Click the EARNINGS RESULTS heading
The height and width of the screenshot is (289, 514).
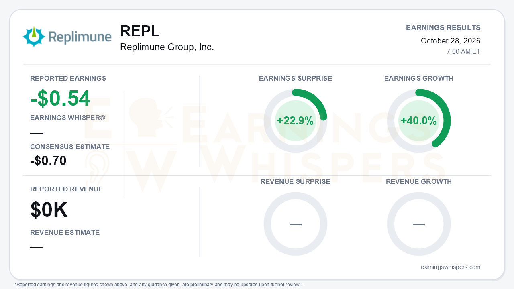tap(443, 28)
